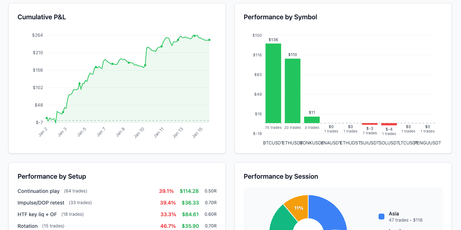Click the $210 y-axis label
Viewport: 461px width, 230px height.
[38, 53]
